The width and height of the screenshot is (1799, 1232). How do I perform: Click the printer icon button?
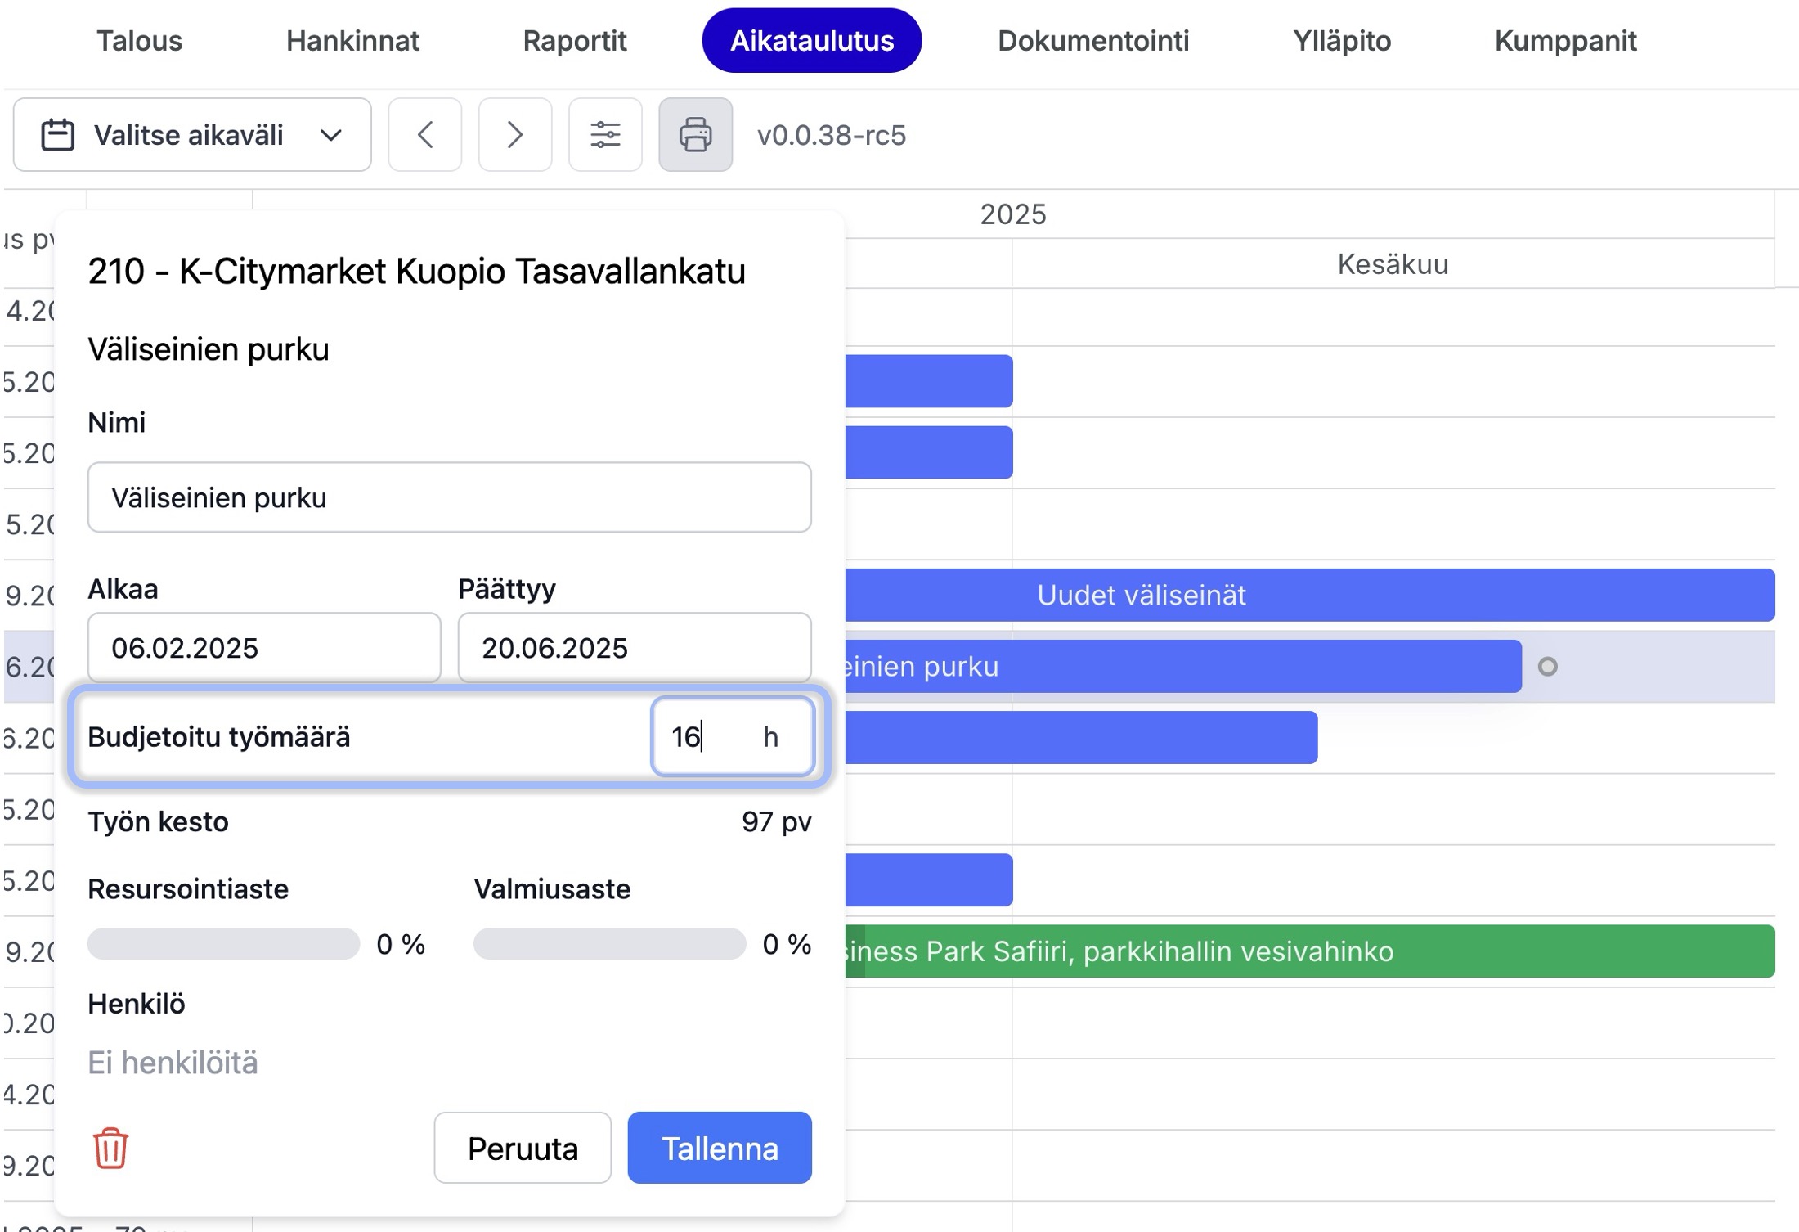click(x=695, y=135)
